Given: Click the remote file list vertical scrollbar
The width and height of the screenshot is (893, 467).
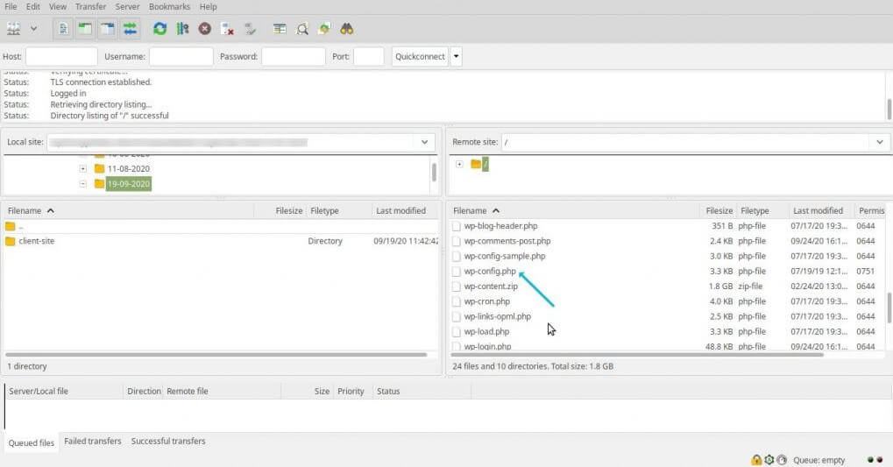Looking at the screenshot, I should [889, 308].
